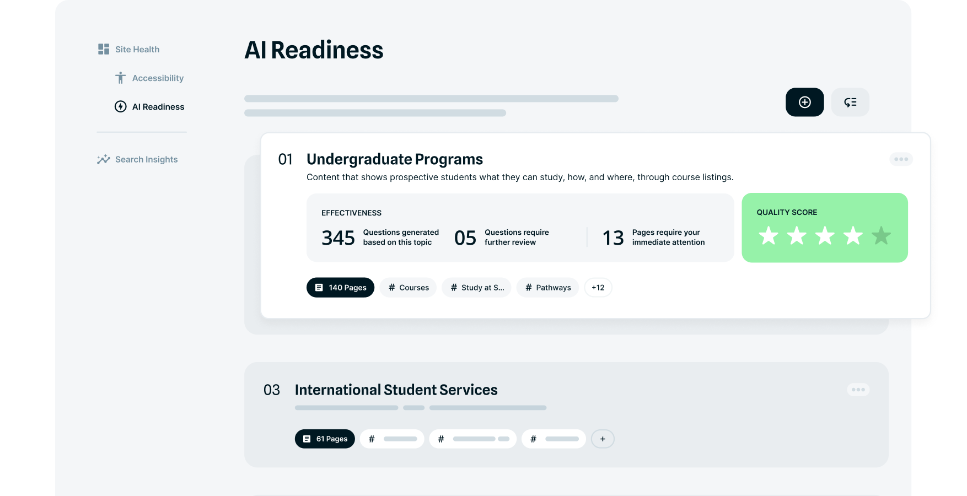
Task: Click the Site Health dashboard icon
Action: point(104,49)
